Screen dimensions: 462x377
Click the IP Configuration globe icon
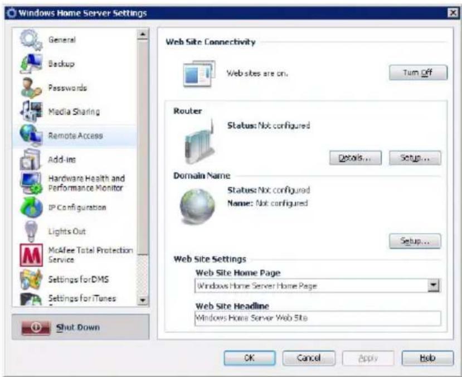31,207
